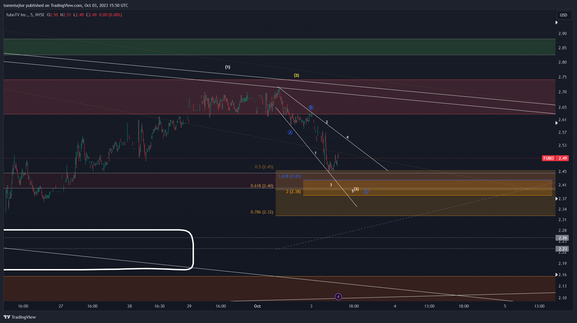The height and width of the screenshot is (323, 577).
Task: Select the gray 2.26 price line label
Action: pyautogui.click(x=562, y=238)
